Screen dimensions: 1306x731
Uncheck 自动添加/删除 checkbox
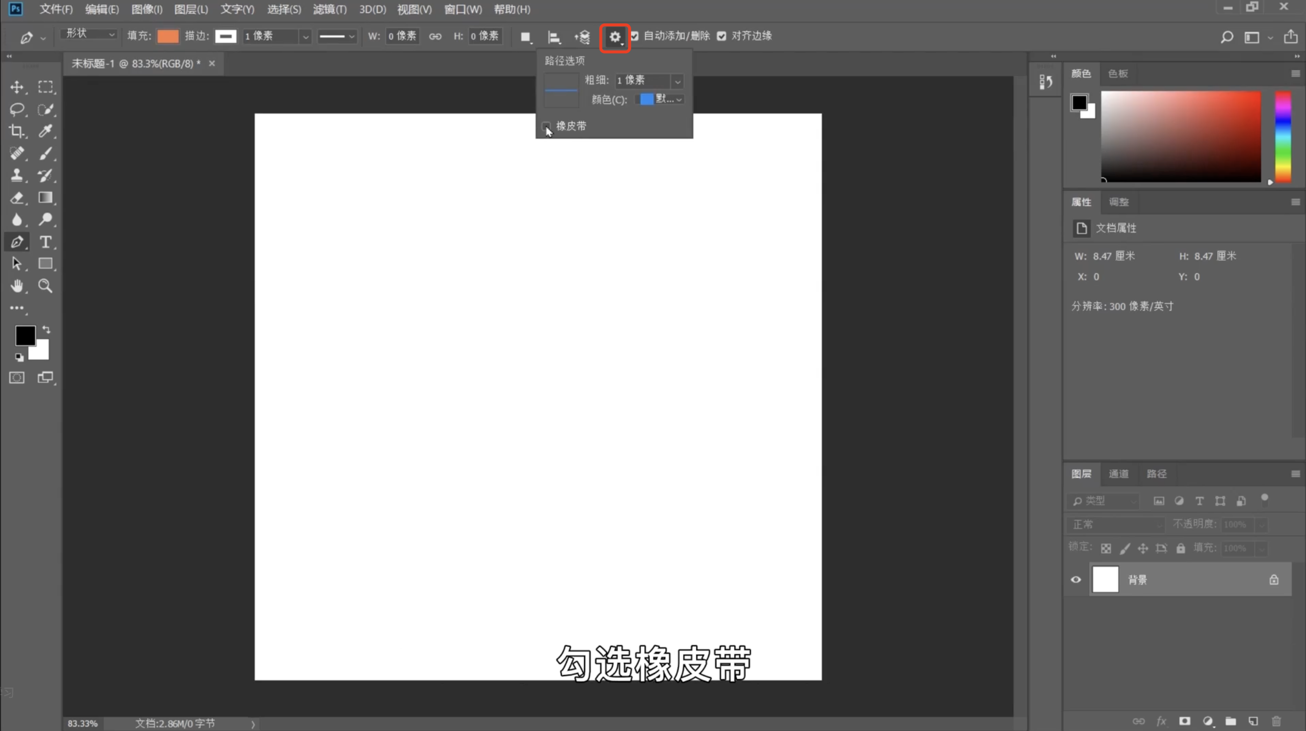click(x=634, y=36)
